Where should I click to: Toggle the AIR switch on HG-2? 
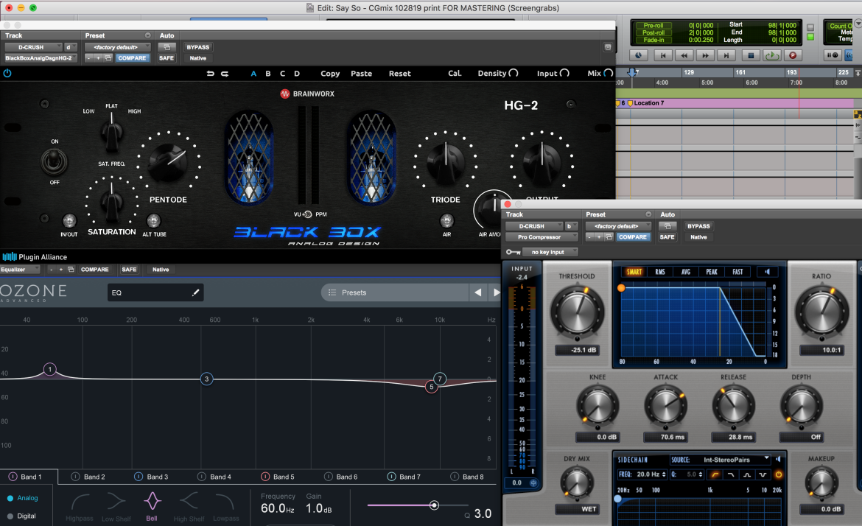point(447,221)
